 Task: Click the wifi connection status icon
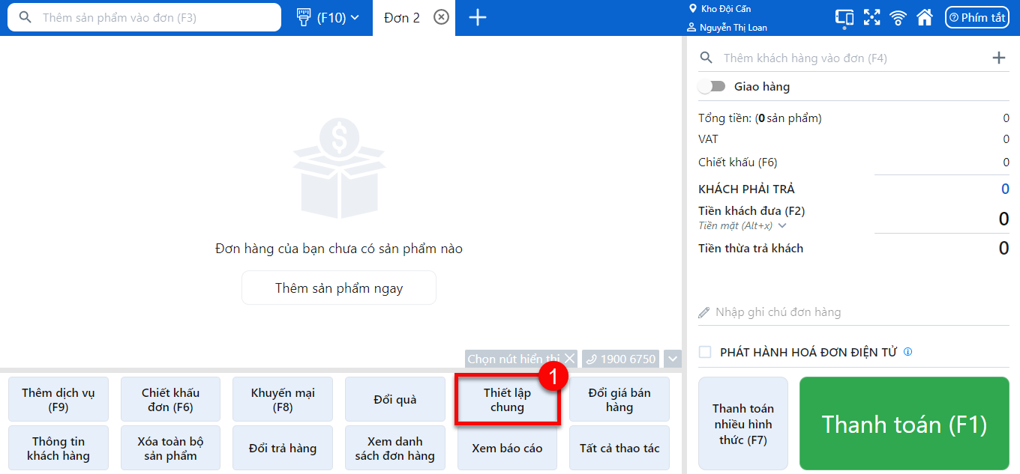898,17
